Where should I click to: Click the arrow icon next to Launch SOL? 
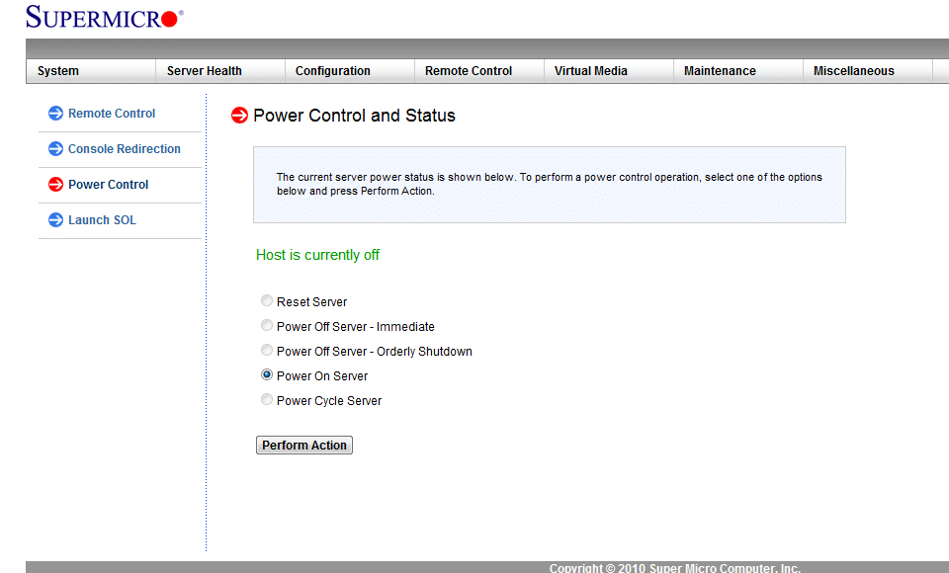(55, 220)
